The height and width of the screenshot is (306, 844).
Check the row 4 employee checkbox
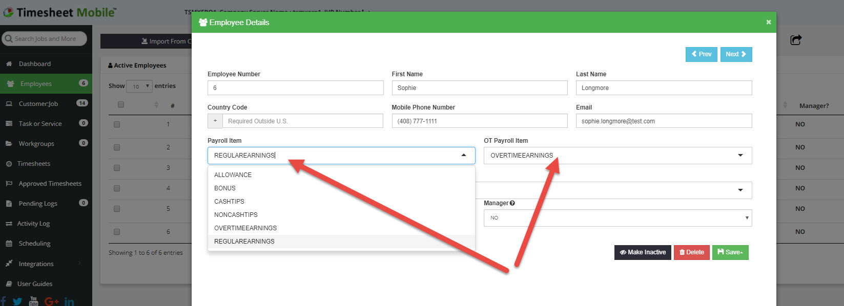(117, 188)
